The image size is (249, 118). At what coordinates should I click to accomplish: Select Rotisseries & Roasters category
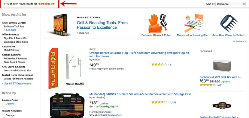(x=15, y=59)
